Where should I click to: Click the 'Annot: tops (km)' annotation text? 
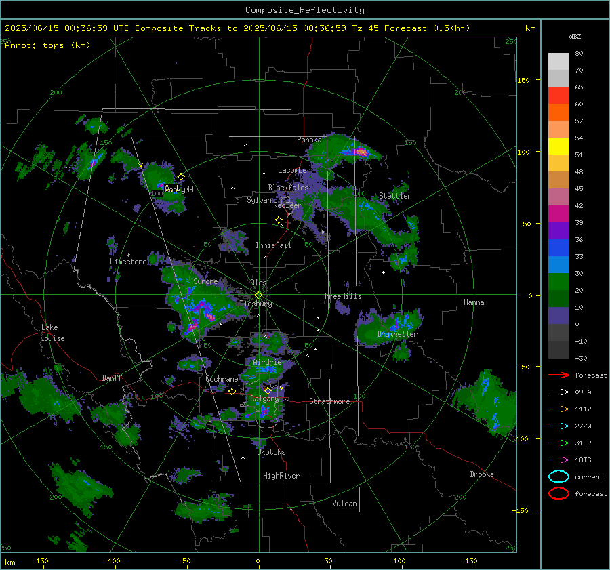[x=47, y=45]
